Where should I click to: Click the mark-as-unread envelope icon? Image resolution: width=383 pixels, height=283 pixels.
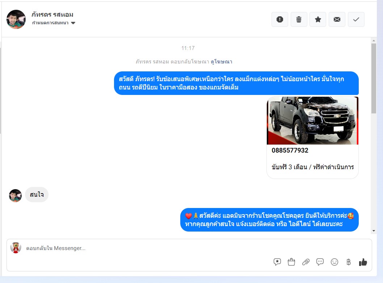[x=337, y=20]
